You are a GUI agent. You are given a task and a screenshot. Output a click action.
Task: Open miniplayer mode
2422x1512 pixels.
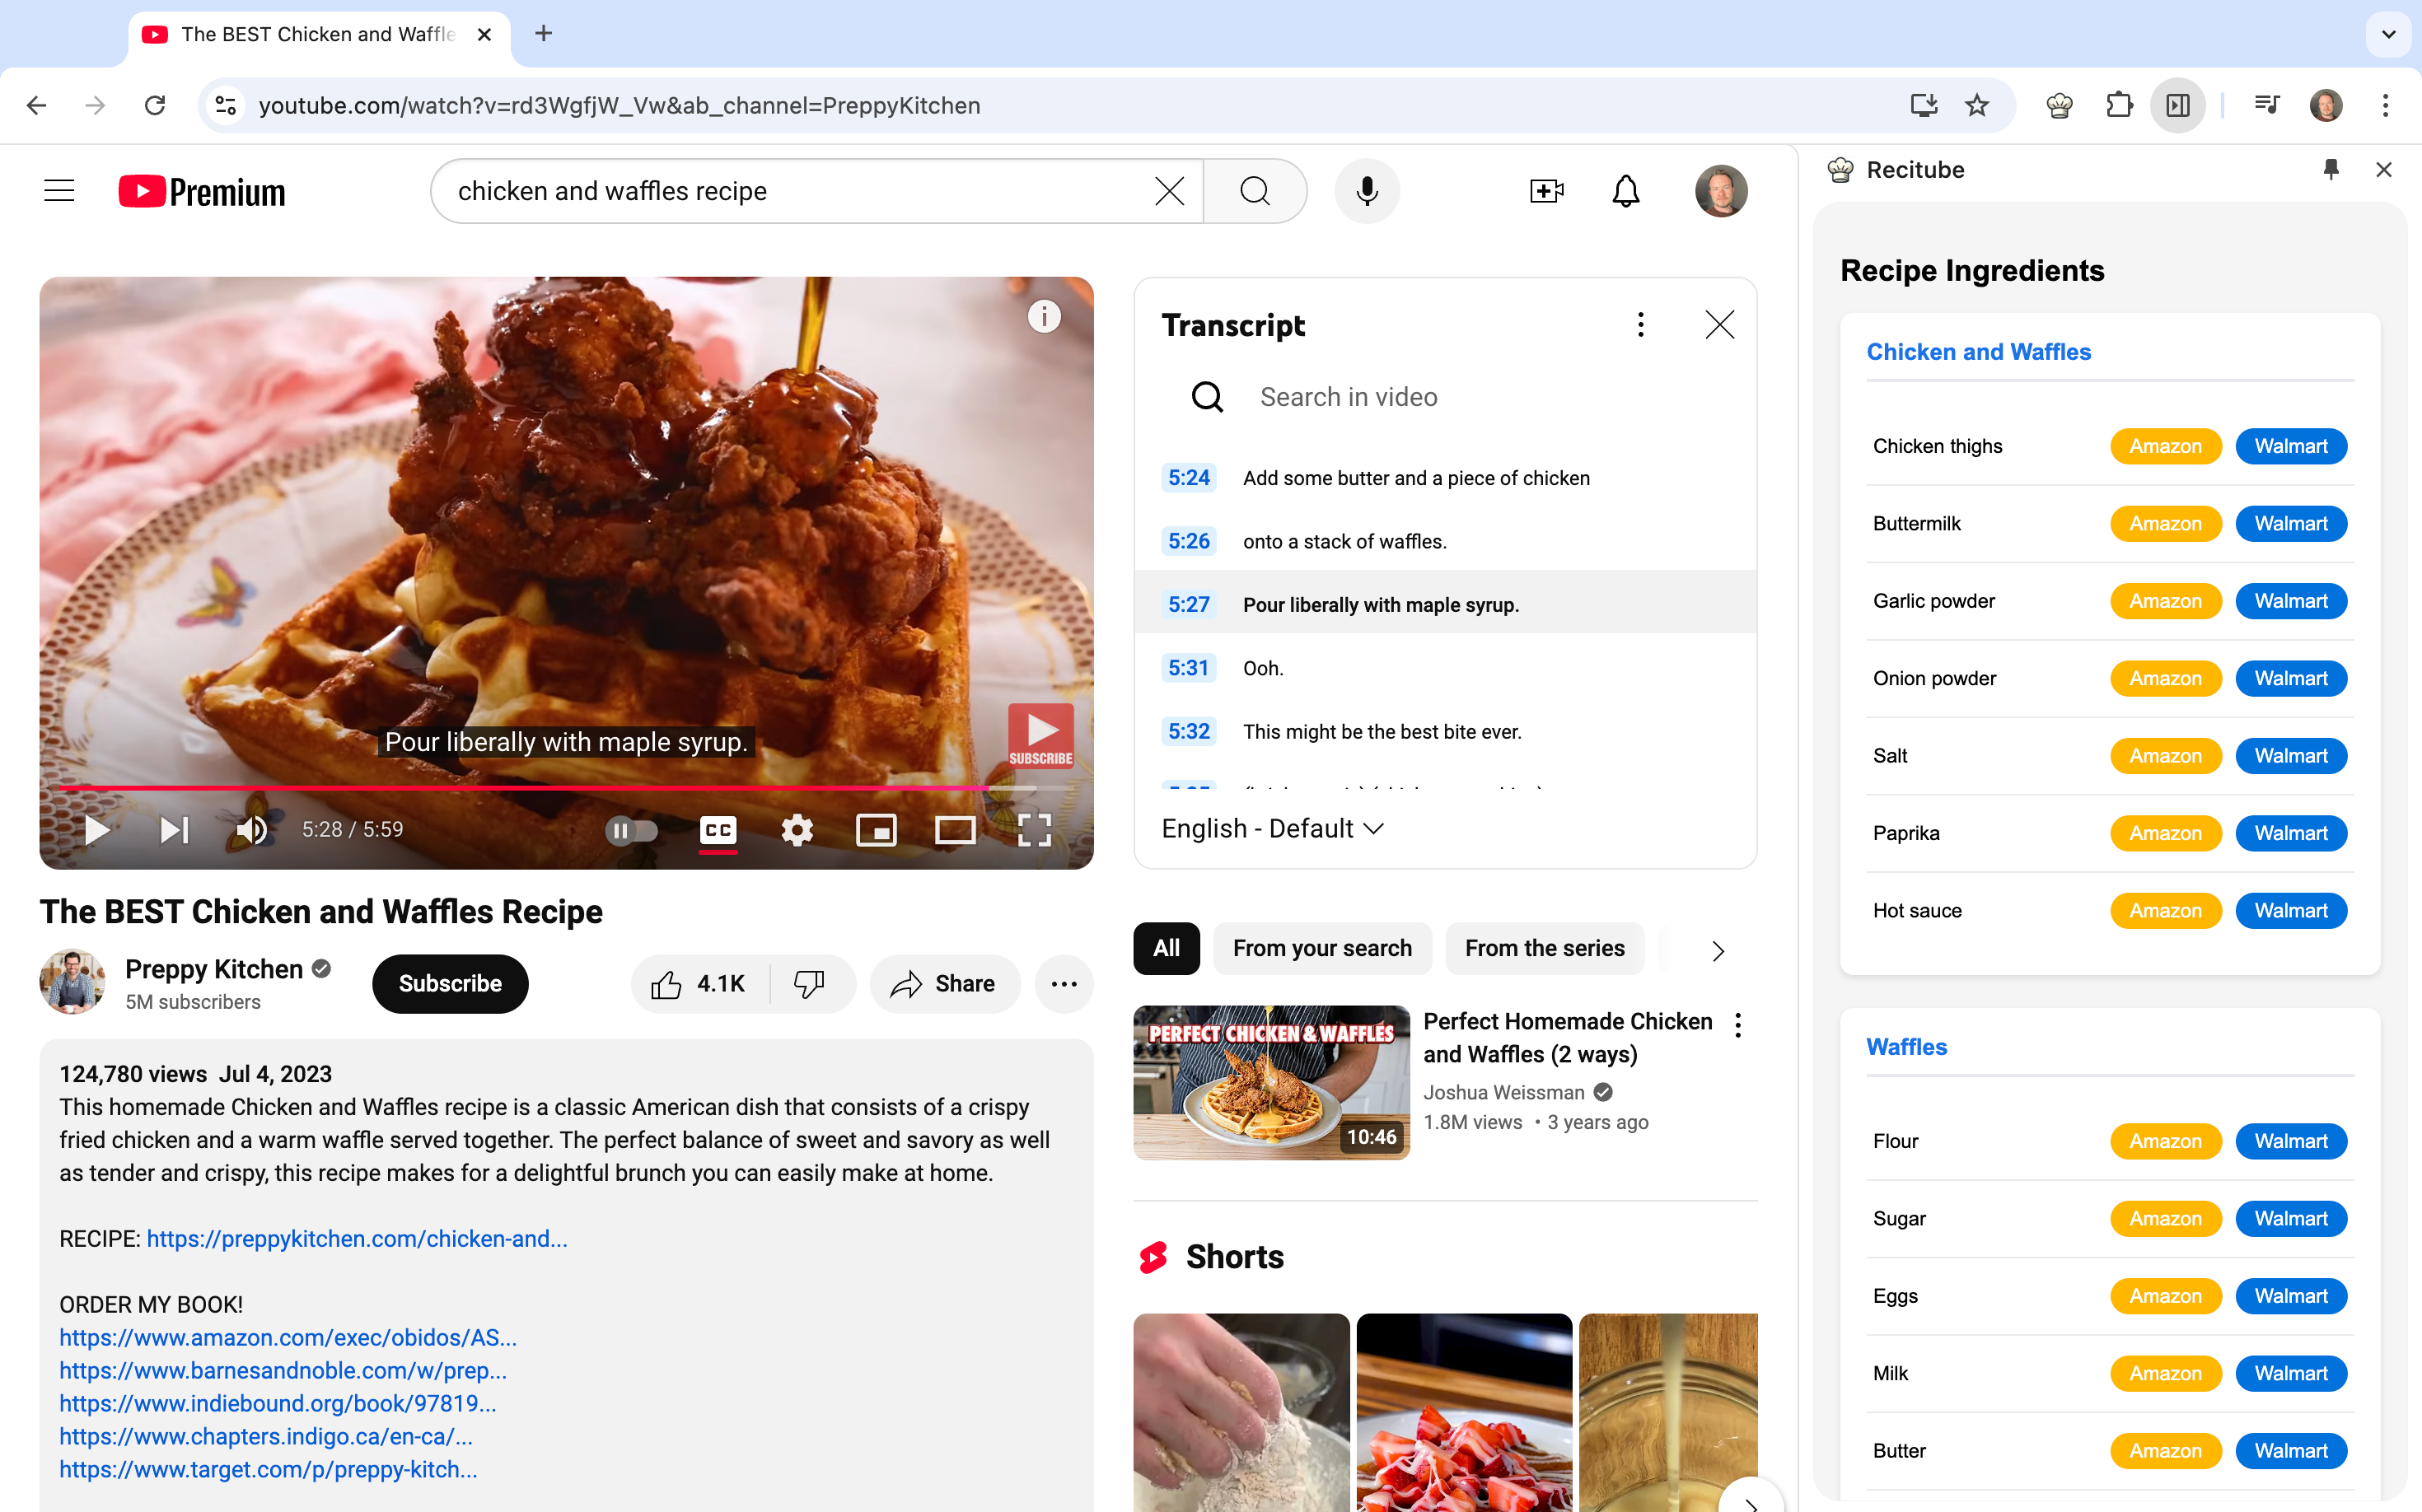point(876,829)
